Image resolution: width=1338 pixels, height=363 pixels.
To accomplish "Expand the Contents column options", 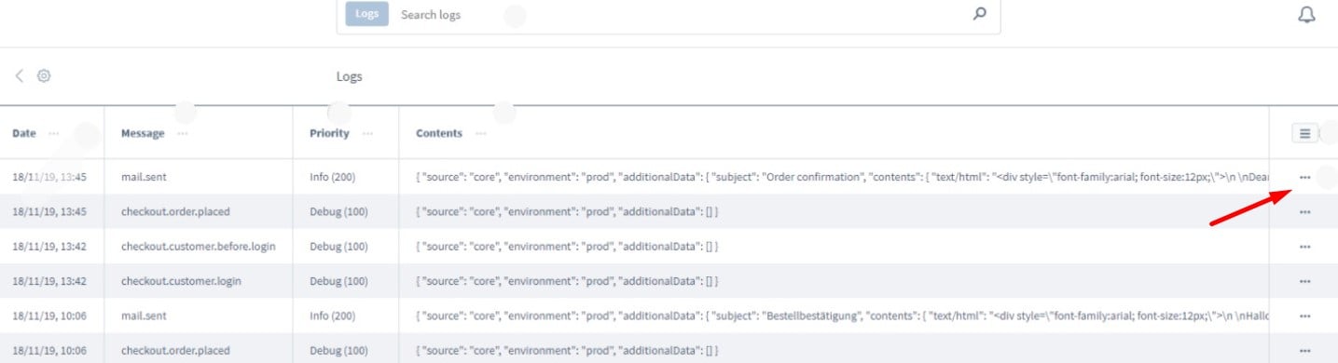I will tap(480, 133).
